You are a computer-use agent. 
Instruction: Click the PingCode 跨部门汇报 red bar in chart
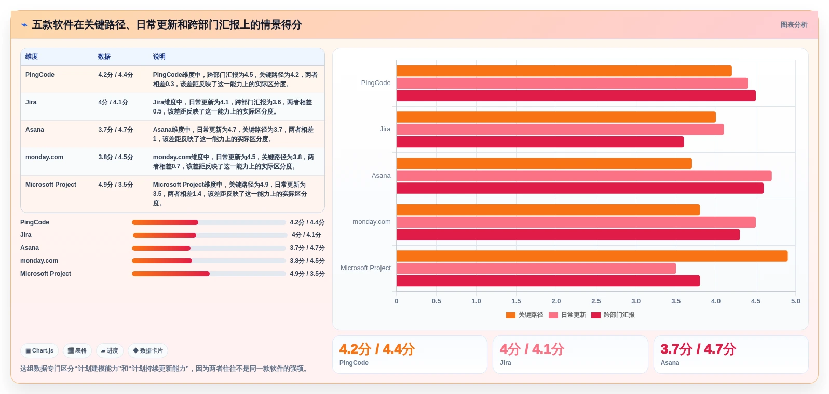(x=576, y=95)
